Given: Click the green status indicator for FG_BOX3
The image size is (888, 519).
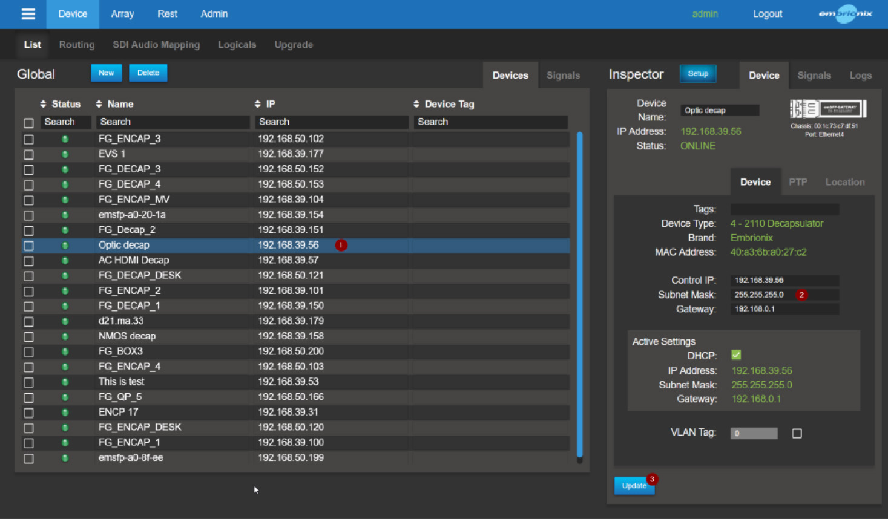Looking at the screenshot, I should 65,351.
